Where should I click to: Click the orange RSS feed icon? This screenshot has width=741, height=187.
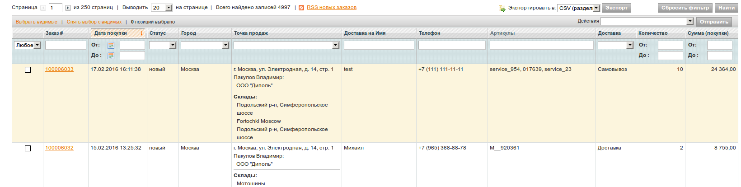click(x=301, y=8)
